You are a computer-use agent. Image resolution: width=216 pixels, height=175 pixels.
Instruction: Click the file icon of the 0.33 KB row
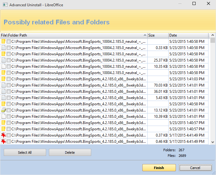[3, 48]
